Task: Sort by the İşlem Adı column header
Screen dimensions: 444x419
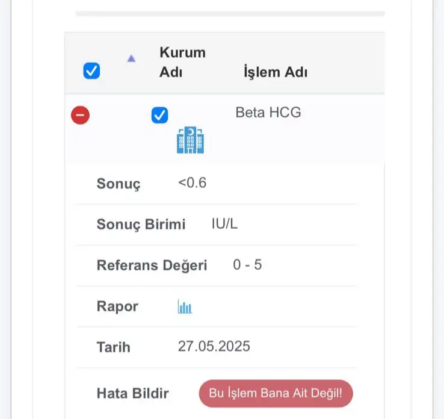Action: (275, 72)
